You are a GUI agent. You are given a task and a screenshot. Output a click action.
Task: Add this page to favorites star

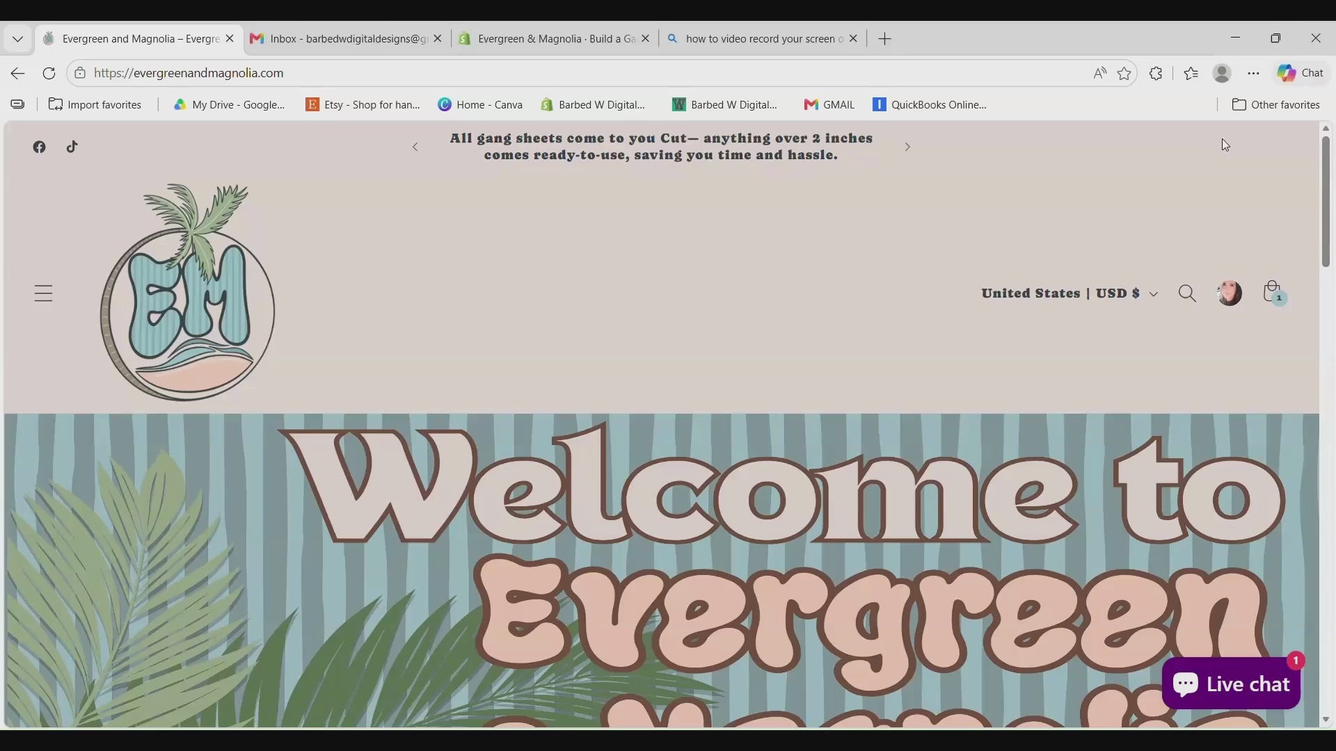1124,73
